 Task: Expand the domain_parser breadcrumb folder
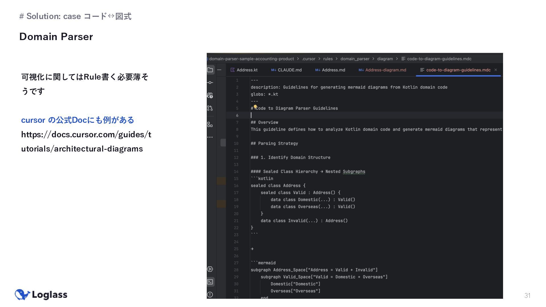click(355, 59)
